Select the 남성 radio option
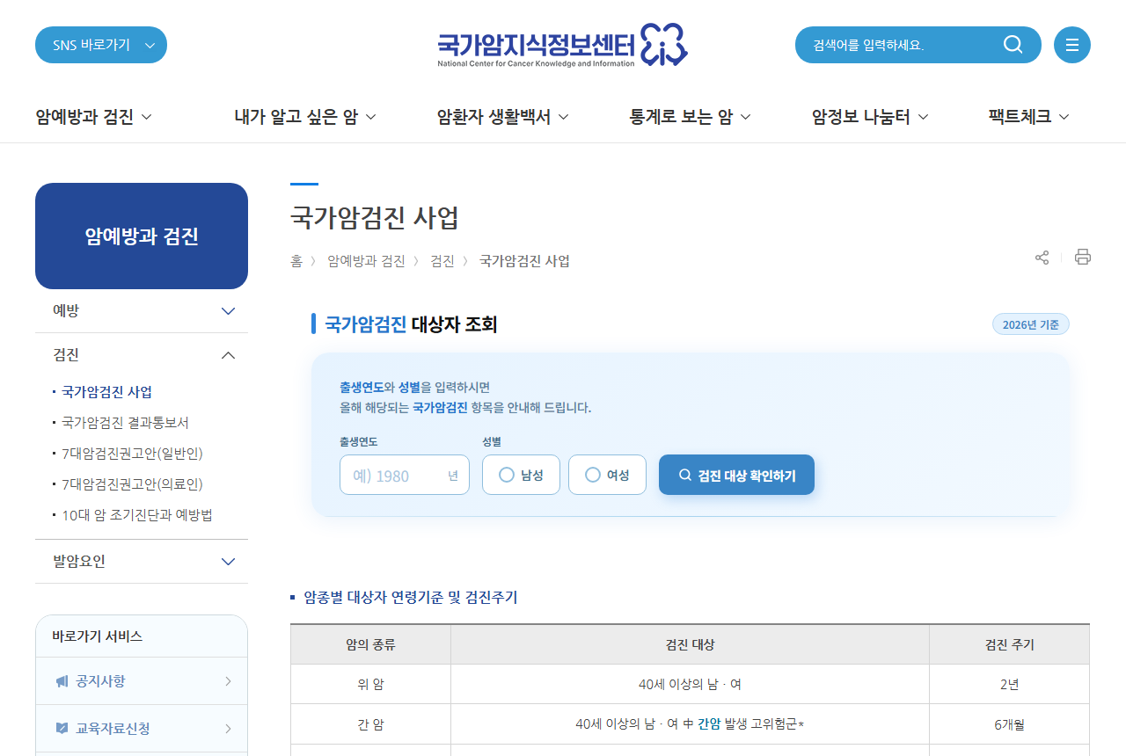 coord(521,475)
